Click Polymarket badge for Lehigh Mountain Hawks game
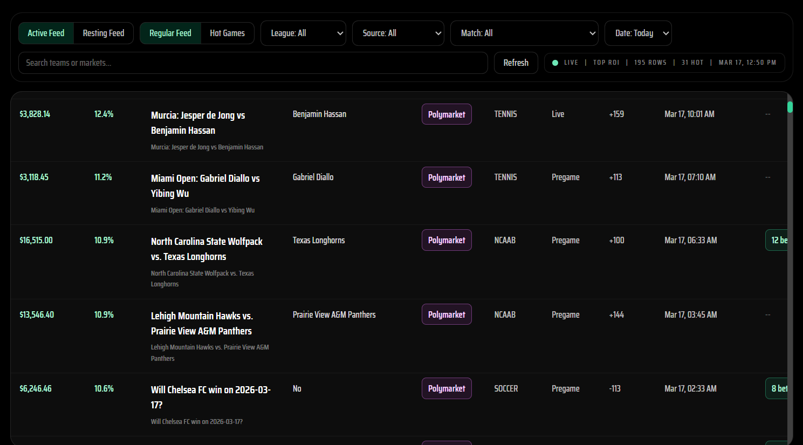This screenshot has width=803, height=445. [x=447, y=314]
